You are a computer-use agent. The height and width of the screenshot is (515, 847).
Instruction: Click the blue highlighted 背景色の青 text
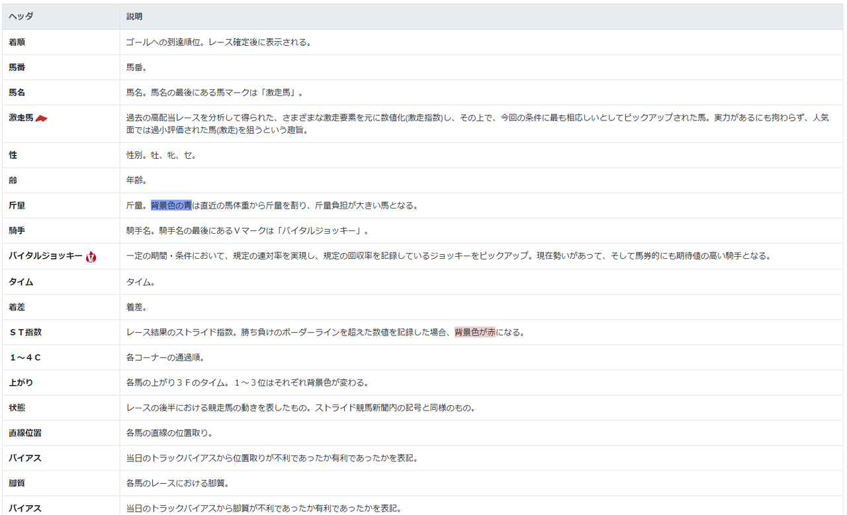point(171,205)
